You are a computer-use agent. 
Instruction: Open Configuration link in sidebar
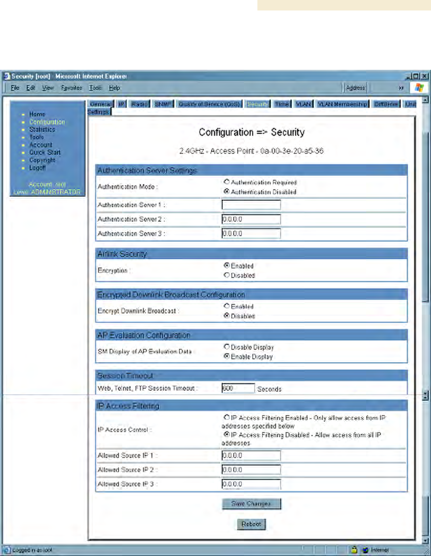(x=47, y=122)
